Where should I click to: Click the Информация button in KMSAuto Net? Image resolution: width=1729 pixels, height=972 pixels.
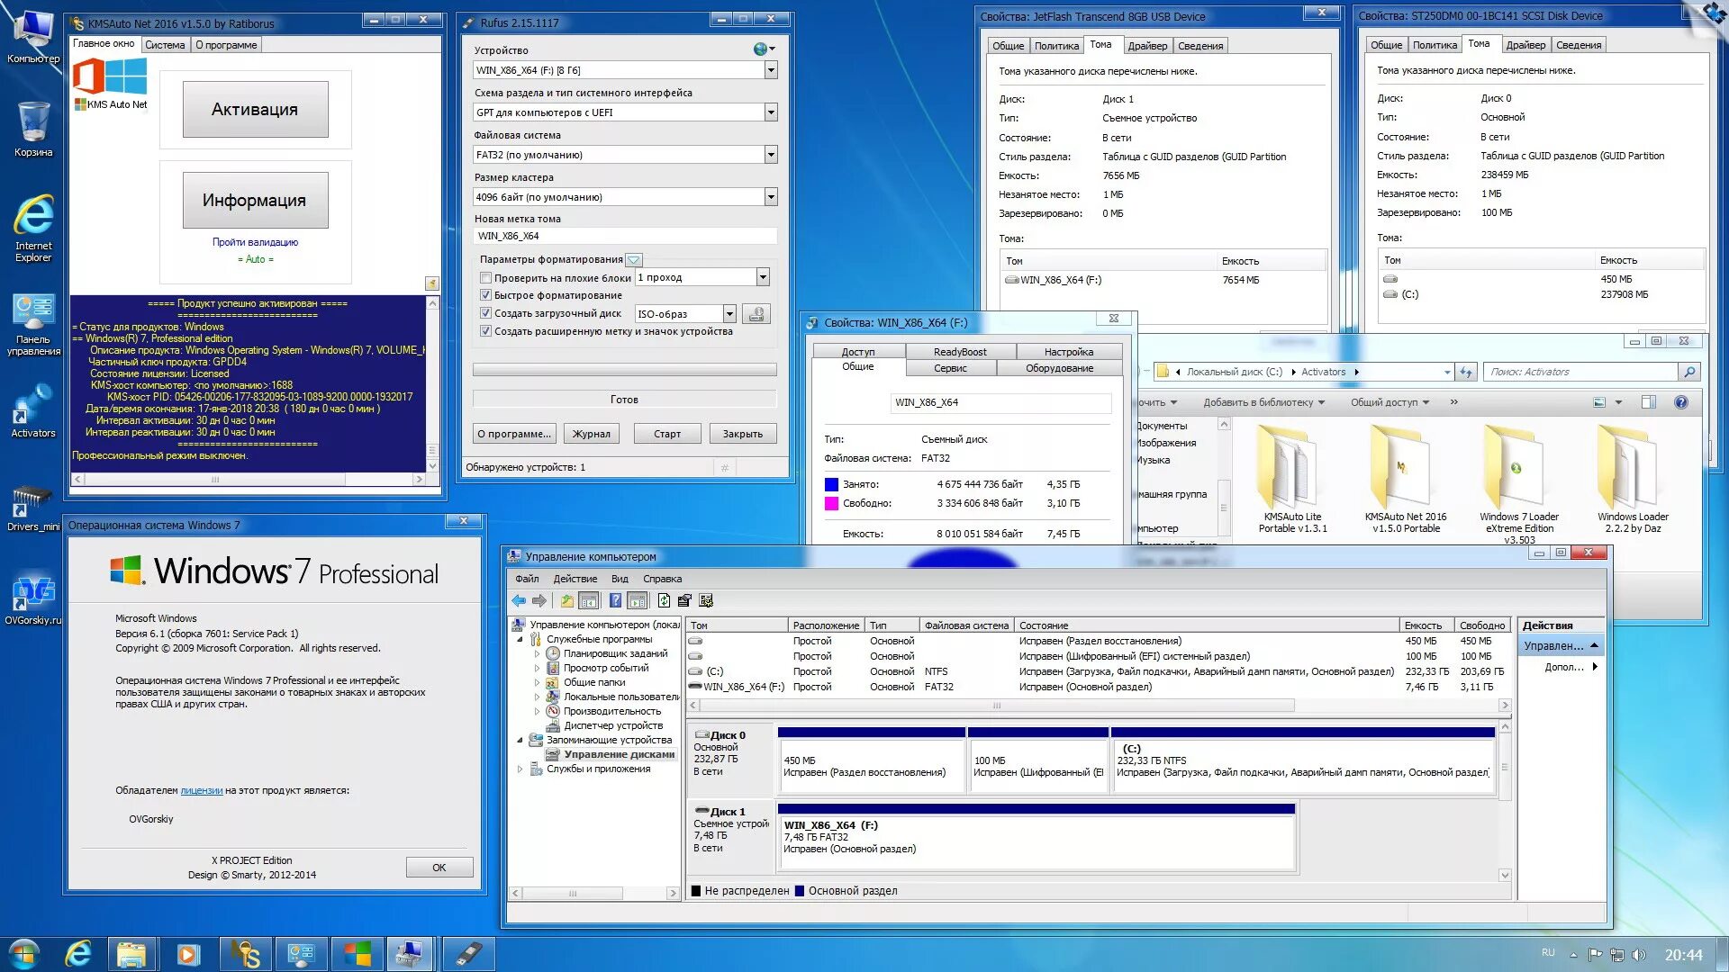255,200
